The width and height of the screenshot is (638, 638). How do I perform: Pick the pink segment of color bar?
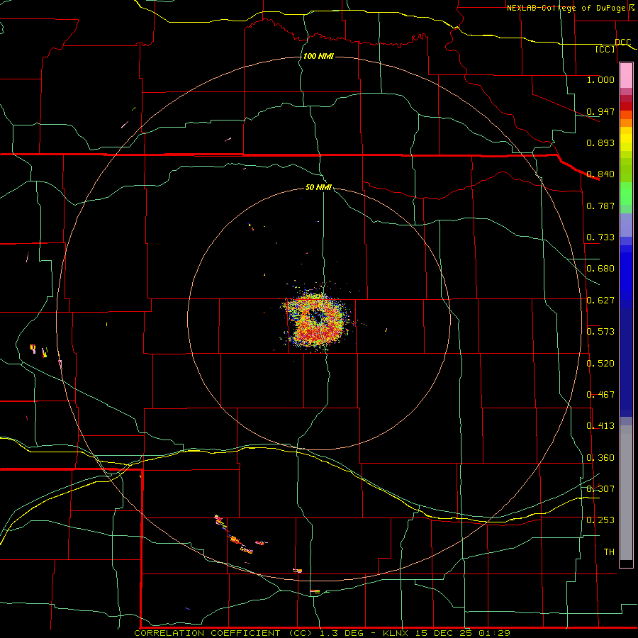(626, 76)
